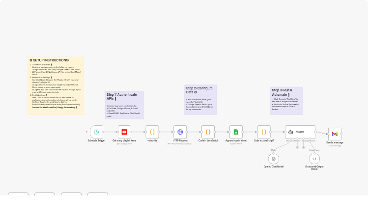Click the Gmail node output connector
The image size is (368, 221).
pyautogui.click(x=341, y=134)
